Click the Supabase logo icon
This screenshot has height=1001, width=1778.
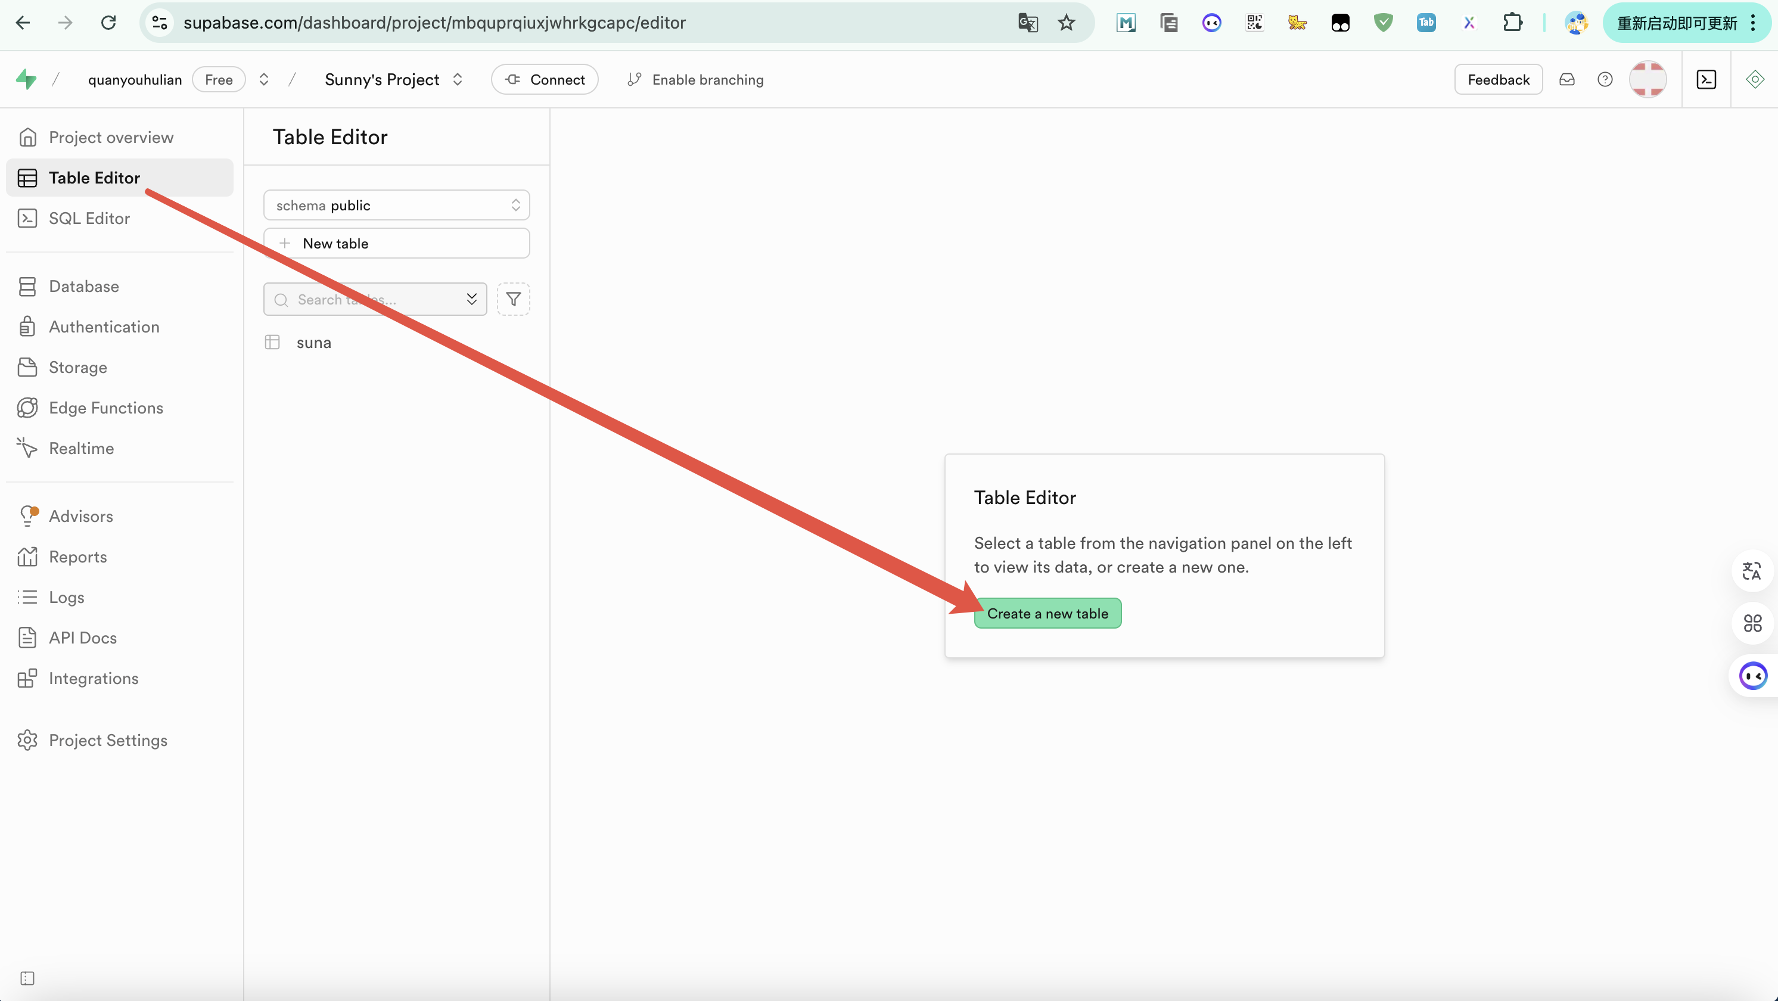[x=26, y=79]
